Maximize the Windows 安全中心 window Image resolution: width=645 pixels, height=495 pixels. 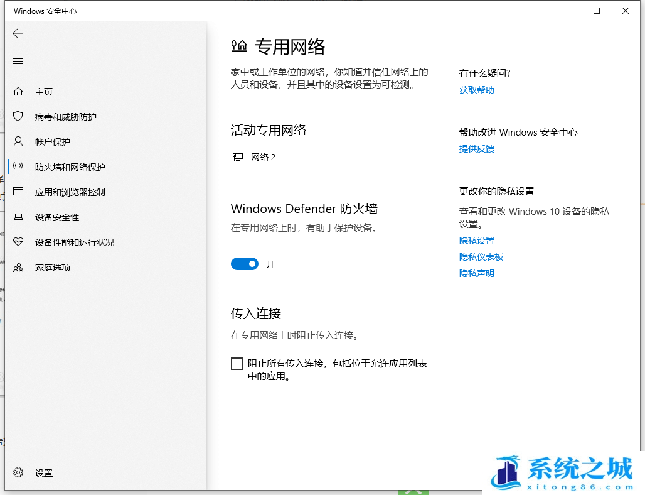(x=597, y=11)
